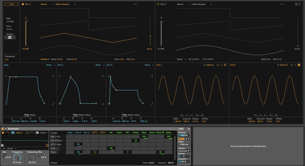Toggle LFO 1 retrigger button
This screenshot has width=305, height=166.
click(225, 65)
